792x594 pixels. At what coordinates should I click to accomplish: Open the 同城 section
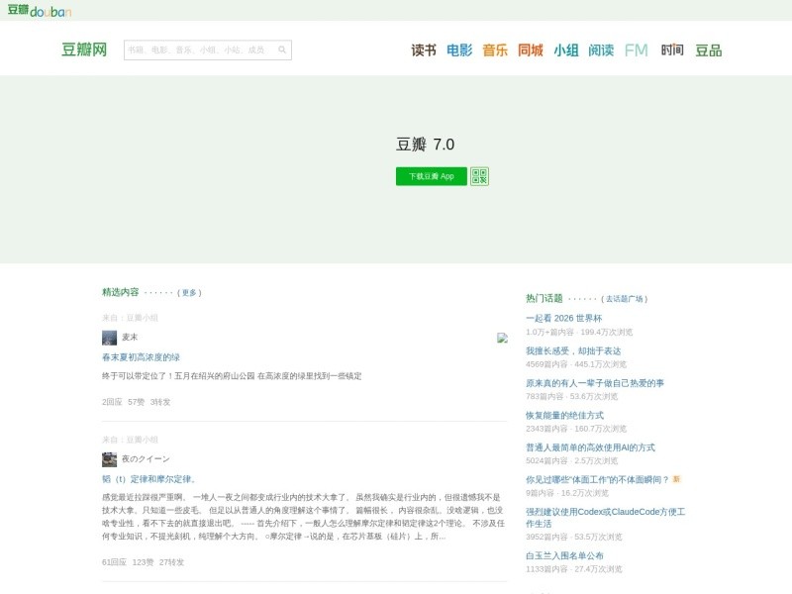[x=531, y=50]
